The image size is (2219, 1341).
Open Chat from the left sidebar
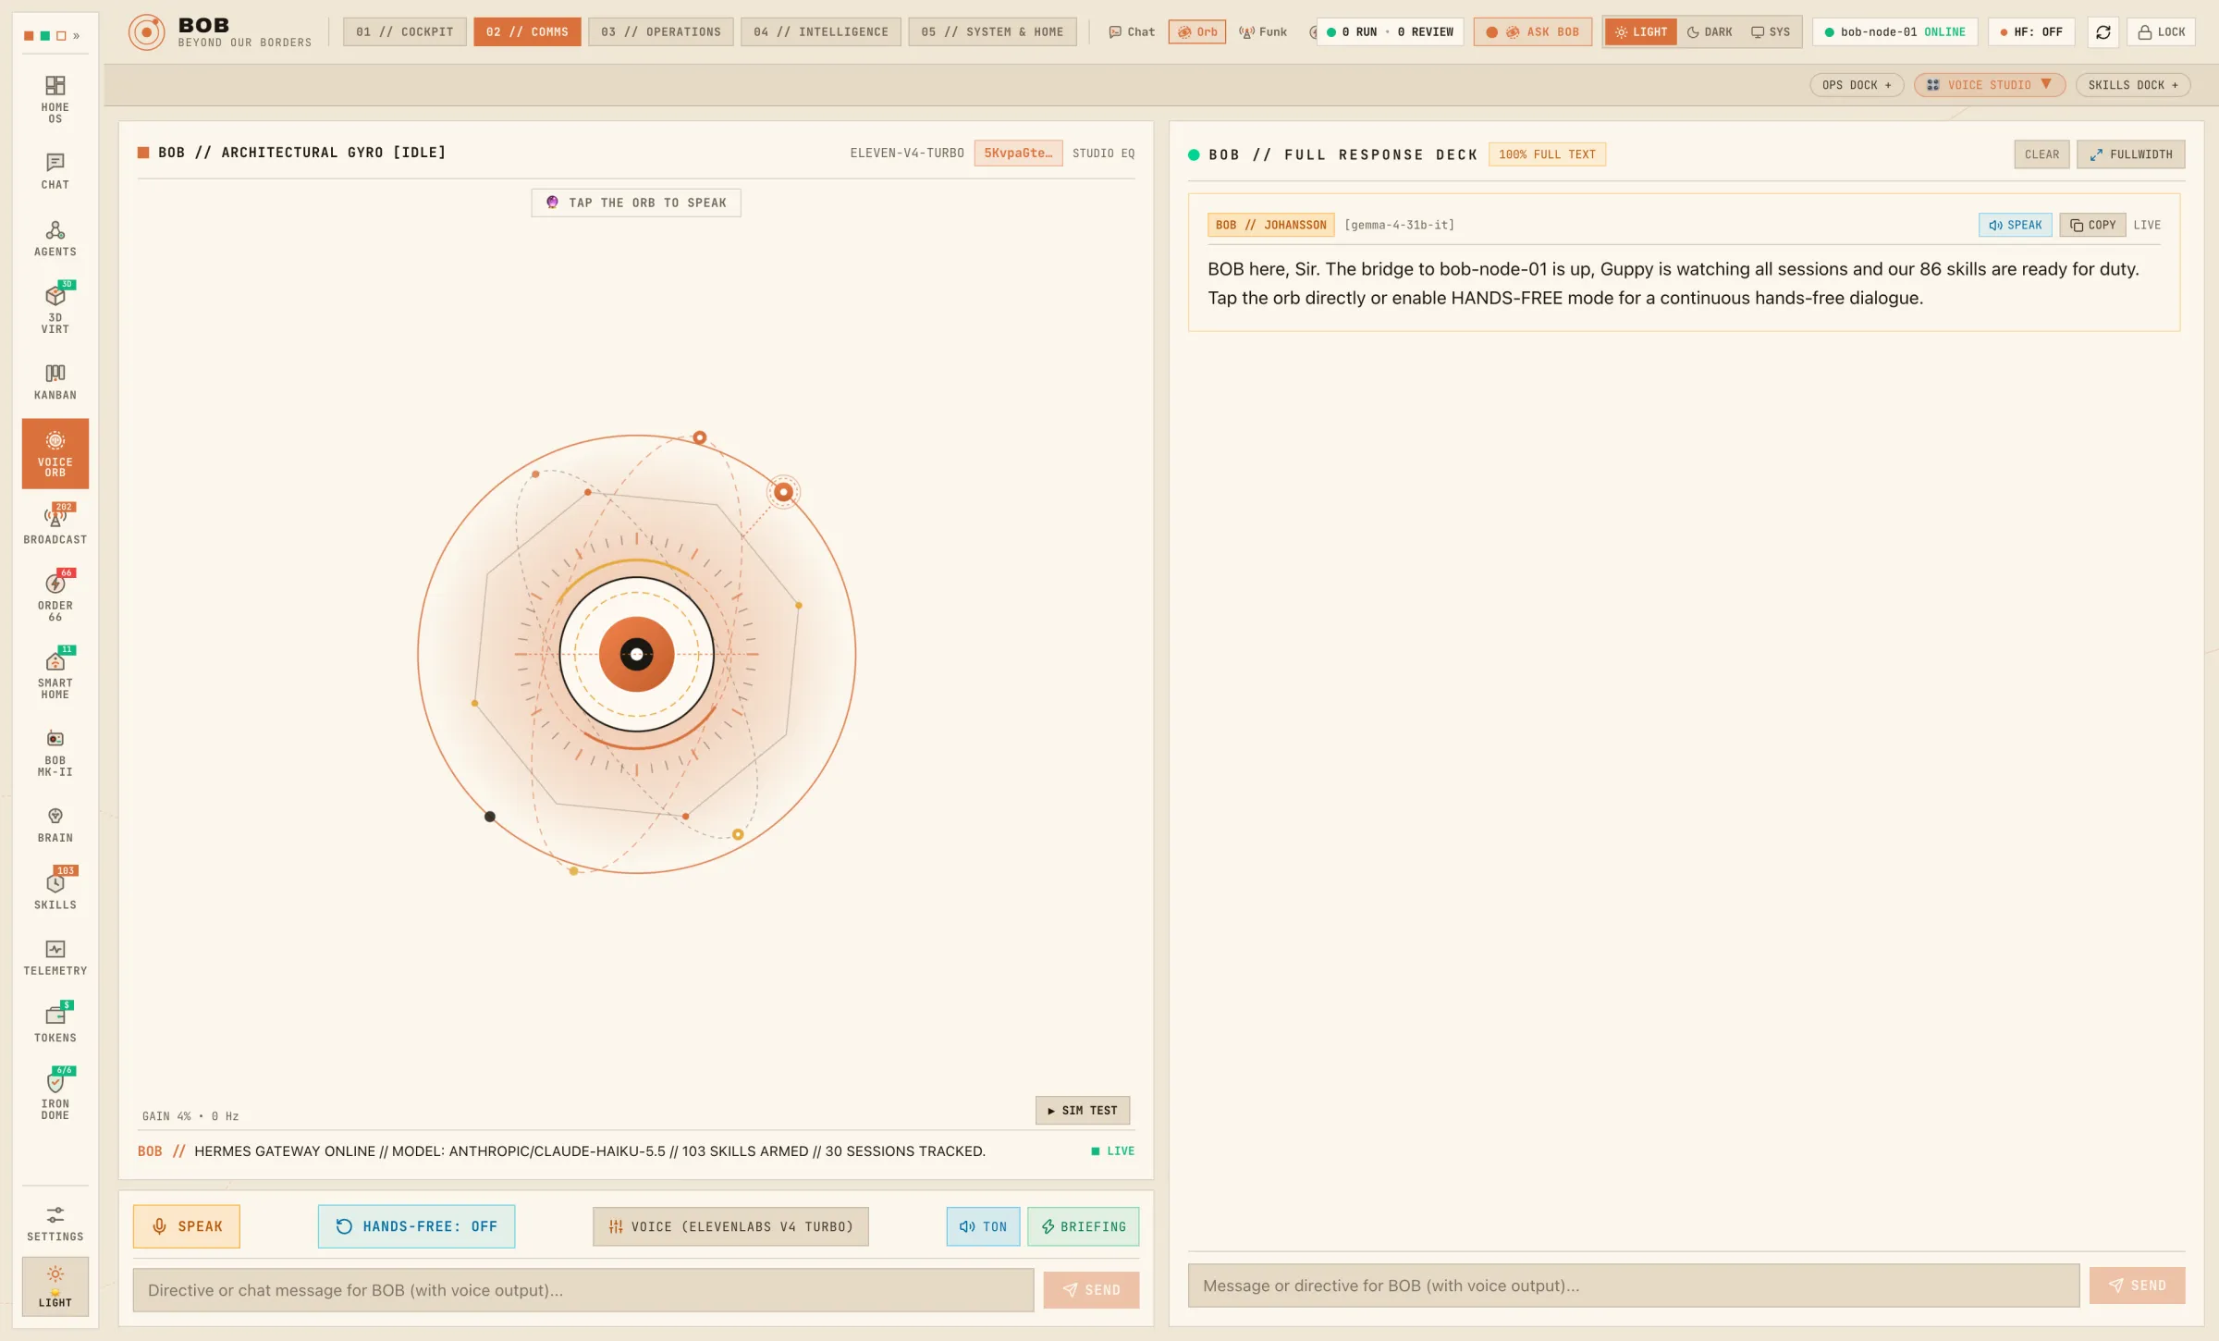(55, 171)
